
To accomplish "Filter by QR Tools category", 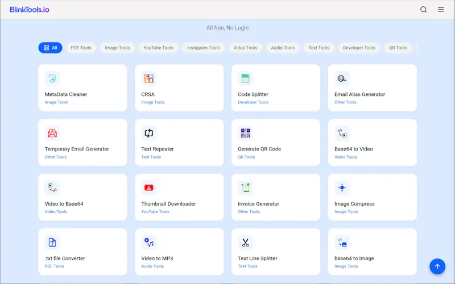I will click(x=398, y=48).
